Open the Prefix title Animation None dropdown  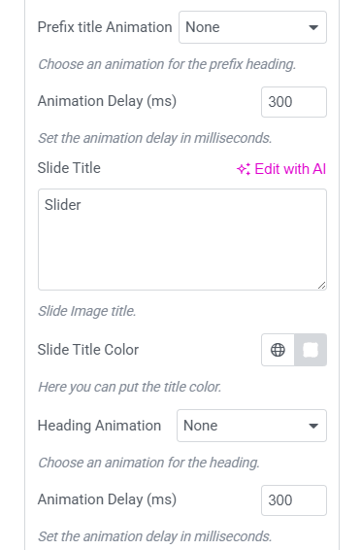click(252, 27)
